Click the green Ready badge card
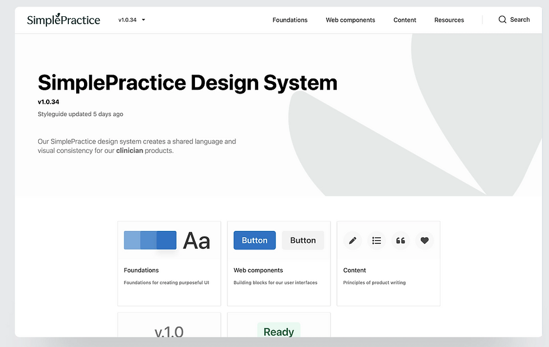This screenshot has width=549, height=347. click(279, 325)
